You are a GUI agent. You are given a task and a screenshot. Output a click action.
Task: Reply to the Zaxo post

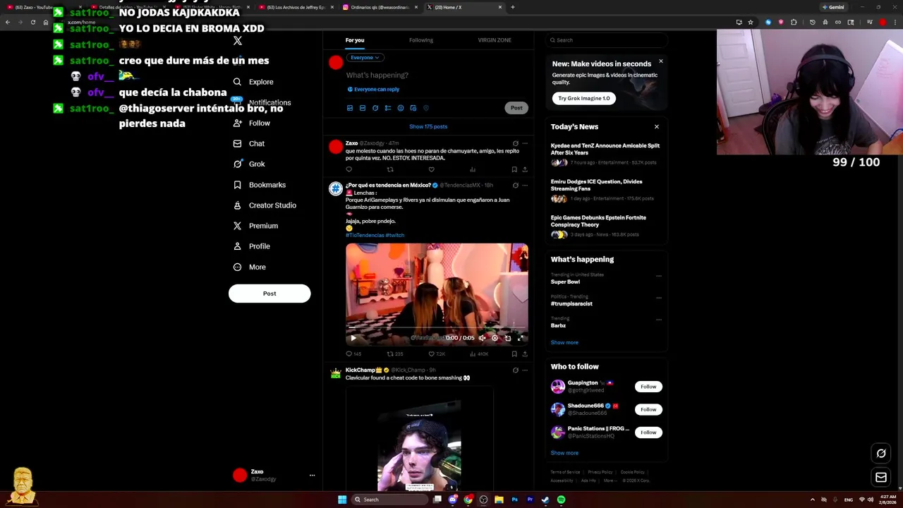[349, 169]
